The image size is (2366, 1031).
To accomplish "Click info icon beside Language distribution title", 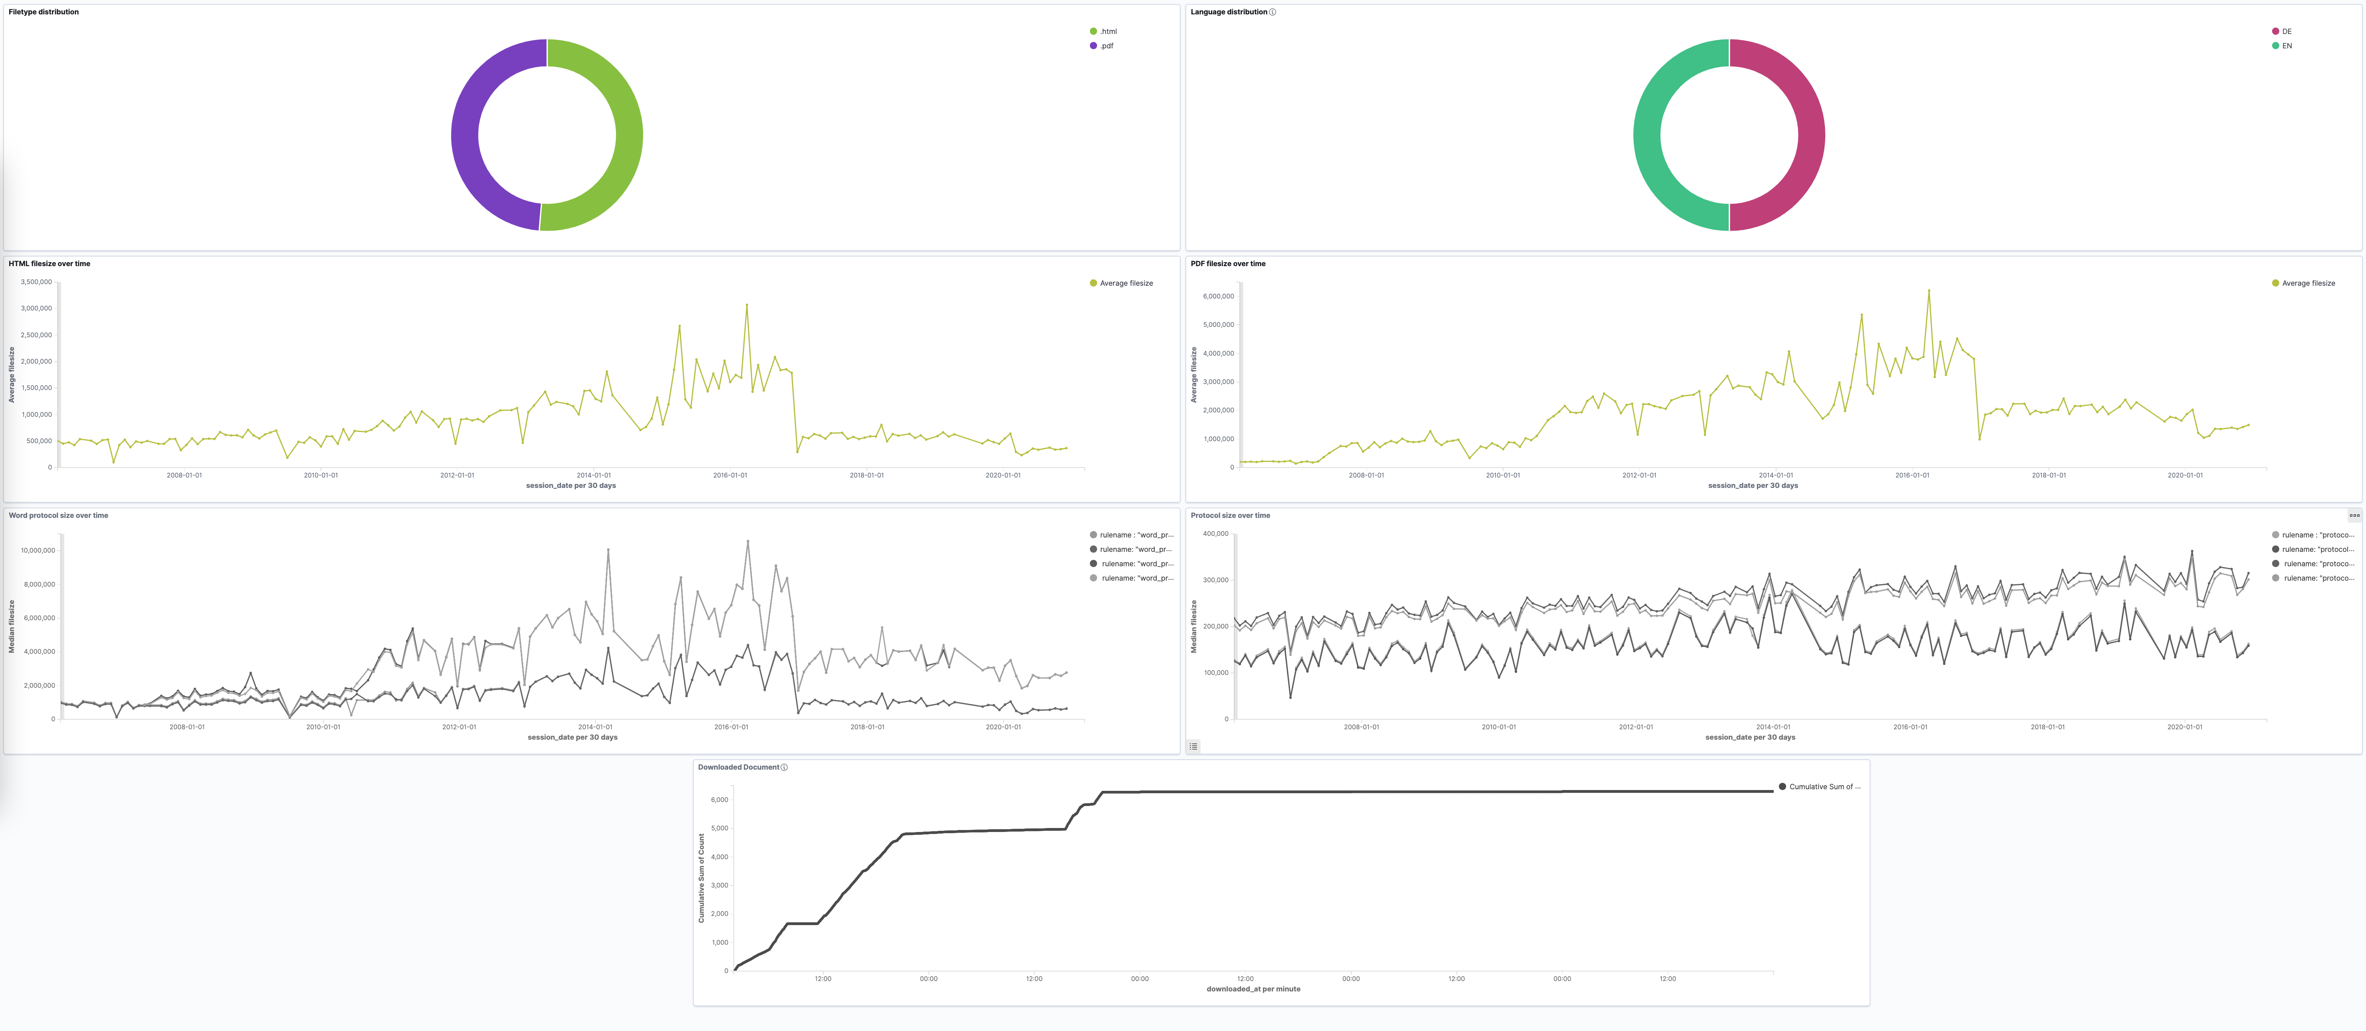I will coord(1272,12).
